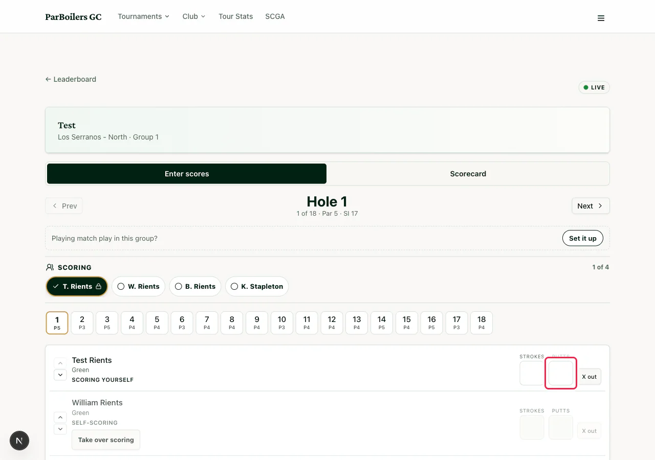Screen dimensions: 655x460
Task: Switch to the Enter scores tab
Action: coord(187,174)
